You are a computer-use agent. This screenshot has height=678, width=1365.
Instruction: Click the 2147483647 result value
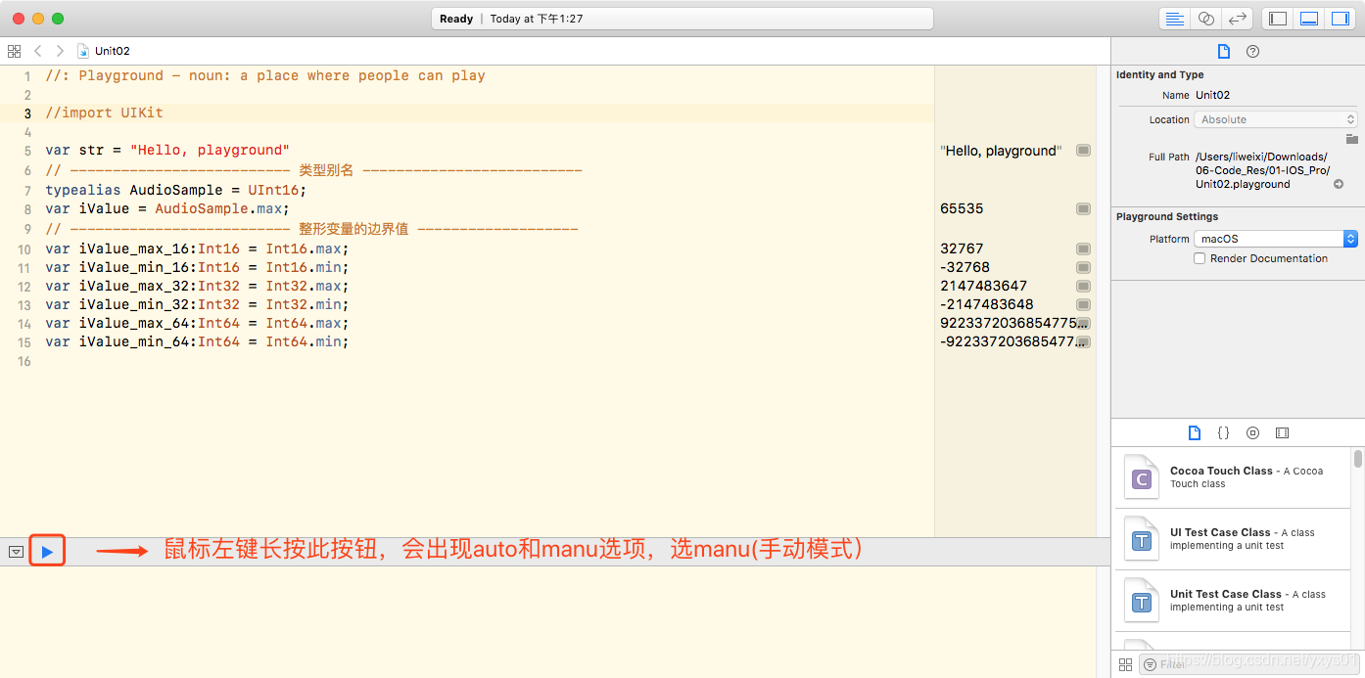tap(983, 286)
